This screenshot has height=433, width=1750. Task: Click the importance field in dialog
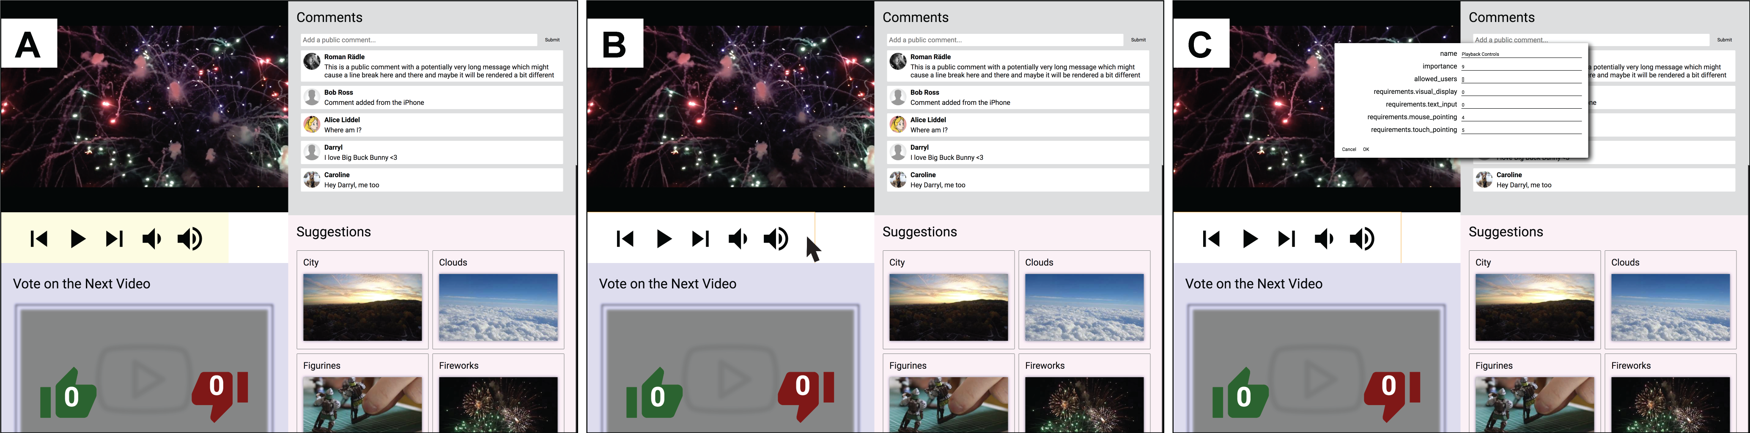coord(1522,67)
